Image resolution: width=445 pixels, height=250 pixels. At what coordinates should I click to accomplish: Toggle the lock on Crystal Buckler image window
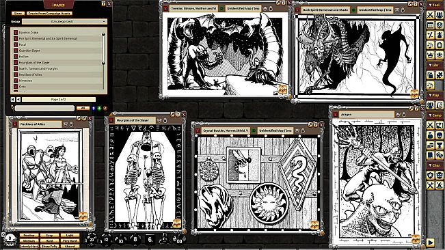click(x=303, y=130)
